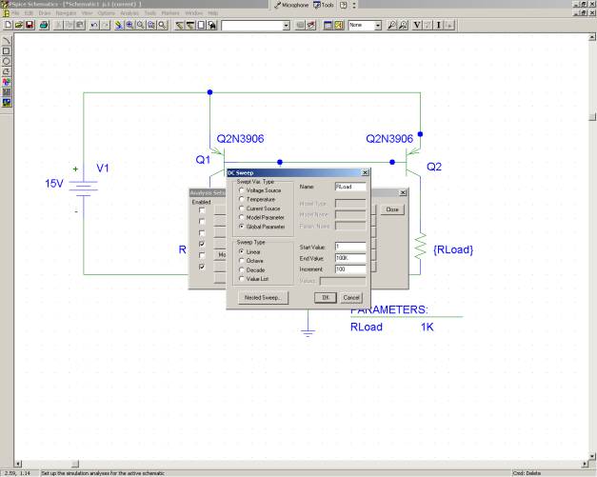
Task: Enable the first Analysis Setup checkbox
Action: [x=201, y=209]
